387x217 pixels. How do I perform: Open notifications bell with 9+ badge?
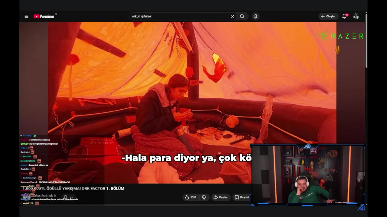tap(344, 16)
